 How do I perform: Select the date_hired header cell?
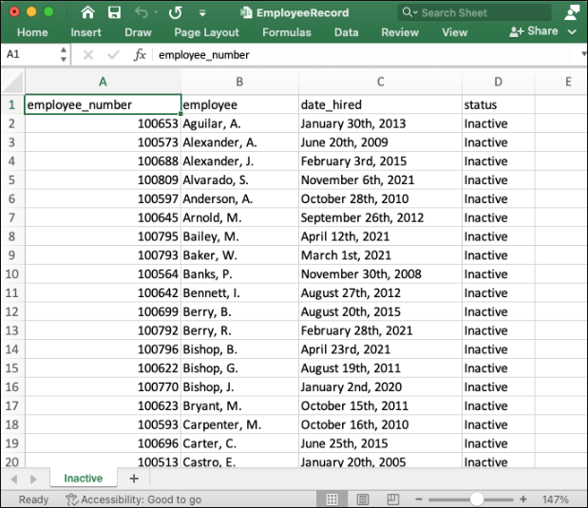point(380,104)
